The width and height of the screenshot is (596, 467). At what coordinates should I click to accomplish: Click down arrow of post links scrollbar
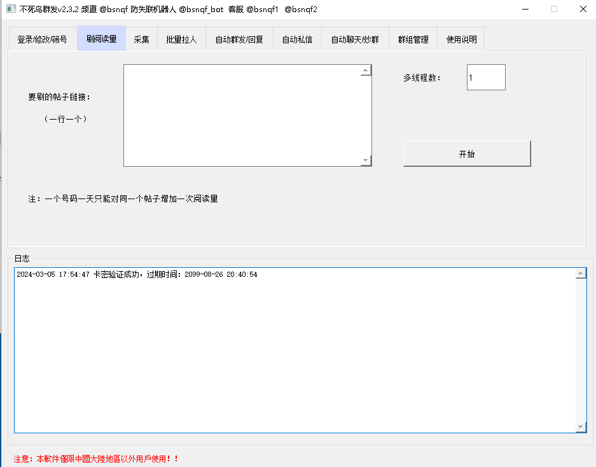(x=366, y=160)
